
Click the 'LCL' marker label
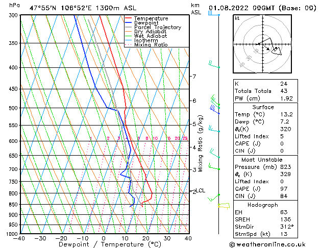201,190
